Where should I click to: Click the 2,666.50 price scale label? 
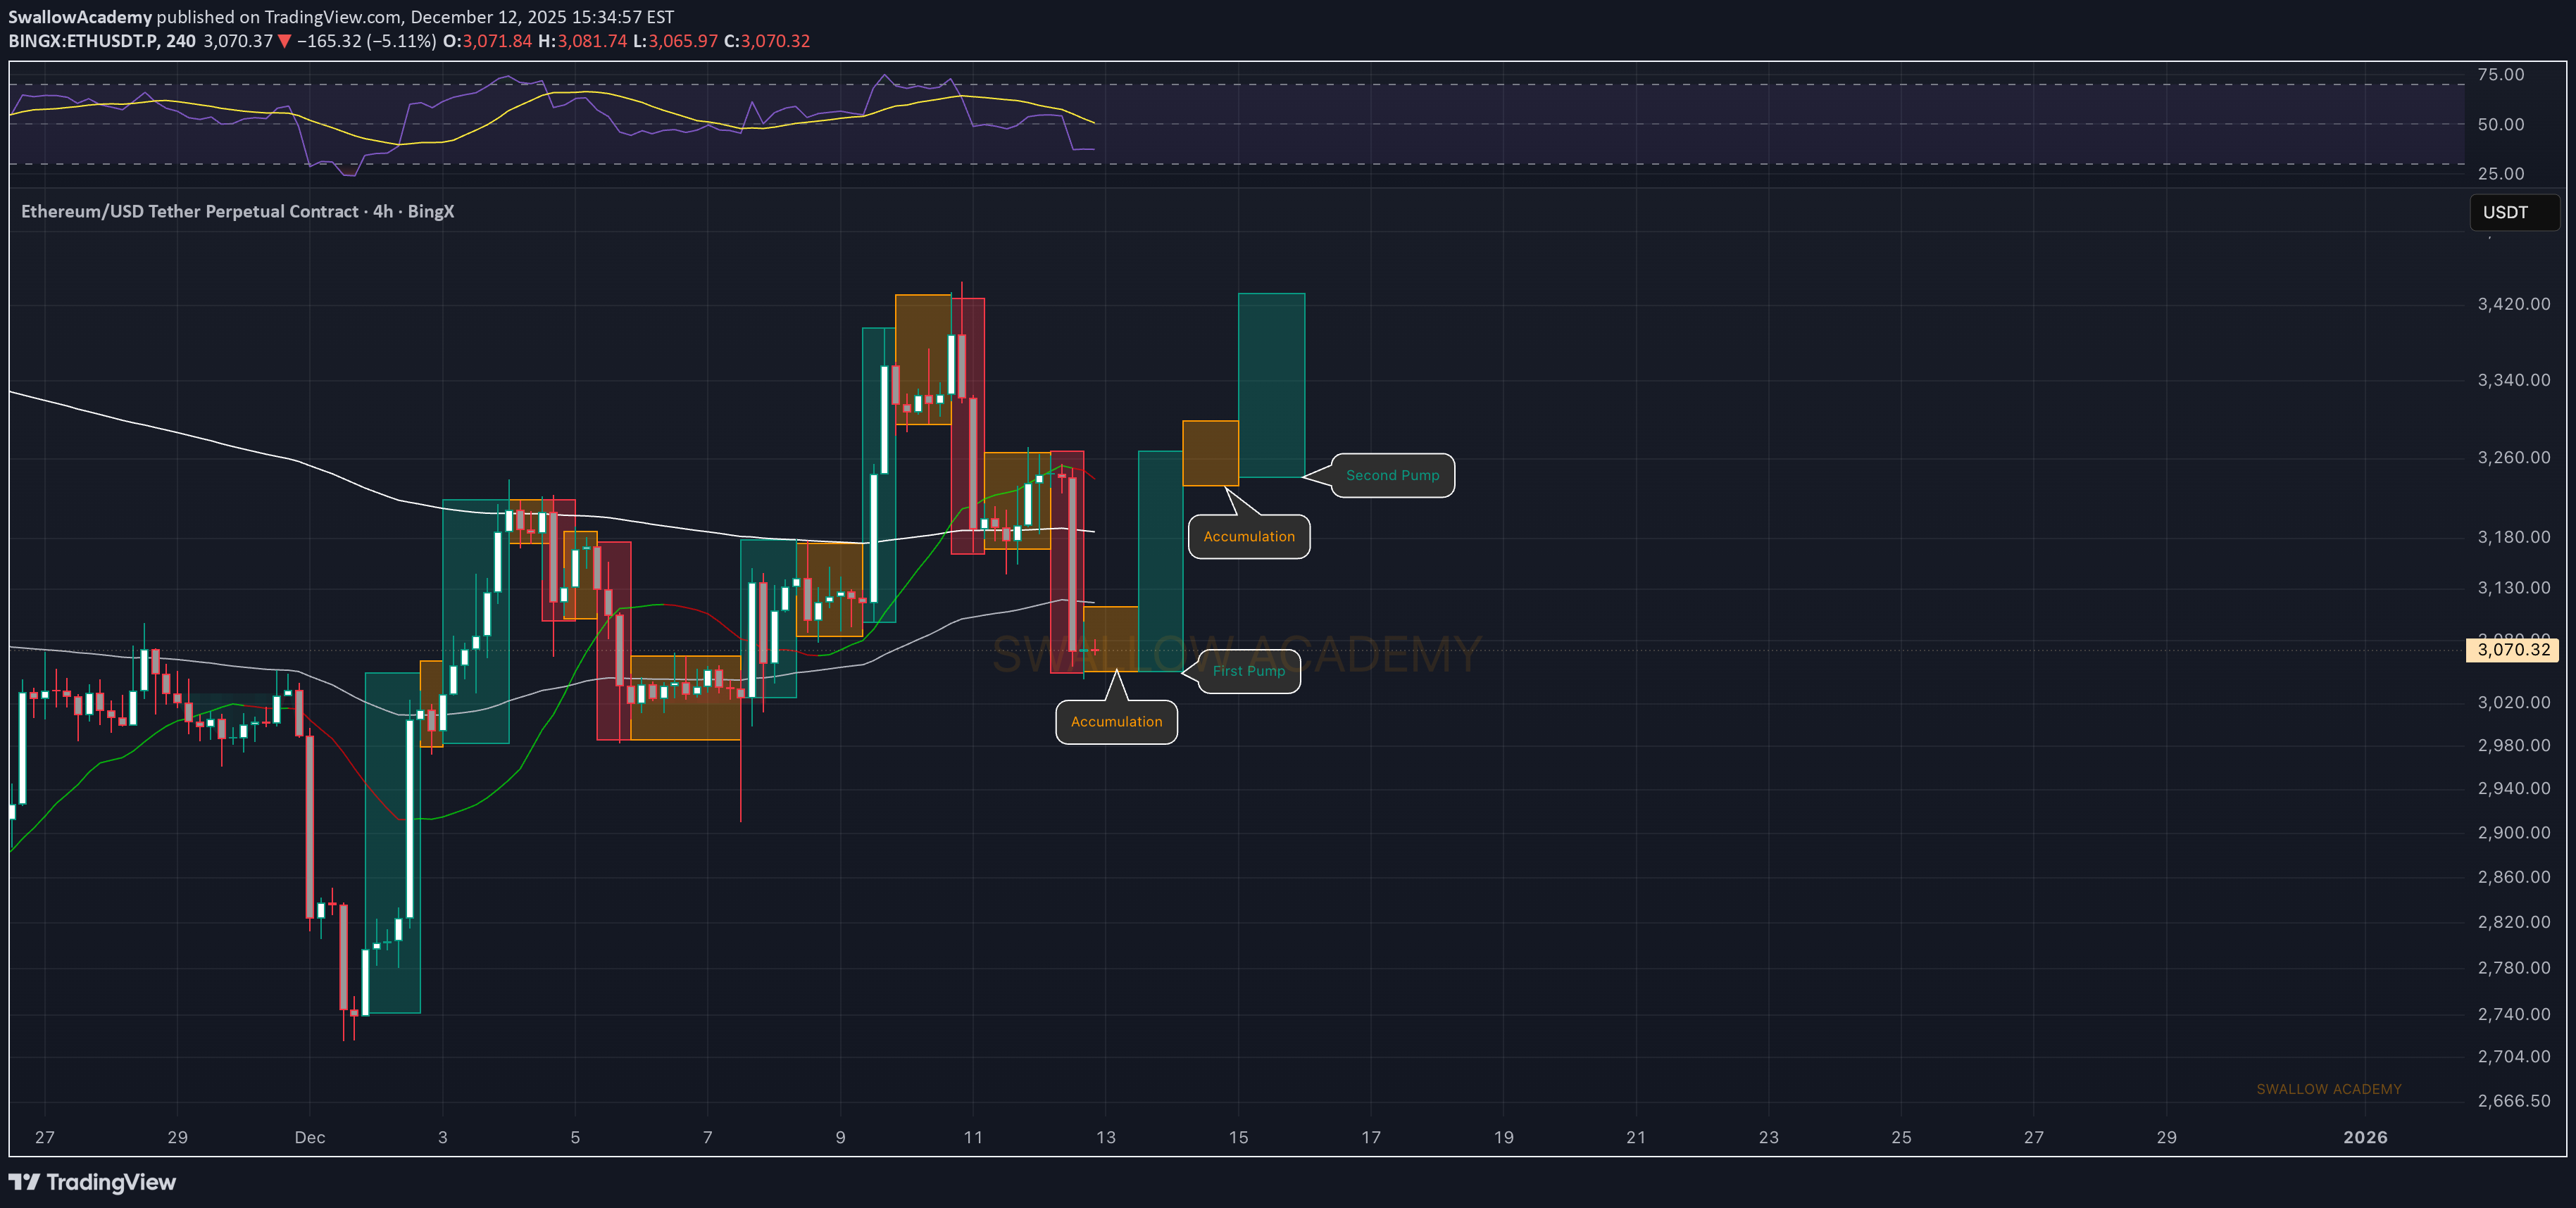point(2513,1101)
